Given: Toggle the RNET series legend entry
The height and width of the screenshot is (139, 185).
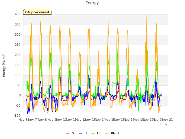Looking at the screenshot, I should pos(112,133).
